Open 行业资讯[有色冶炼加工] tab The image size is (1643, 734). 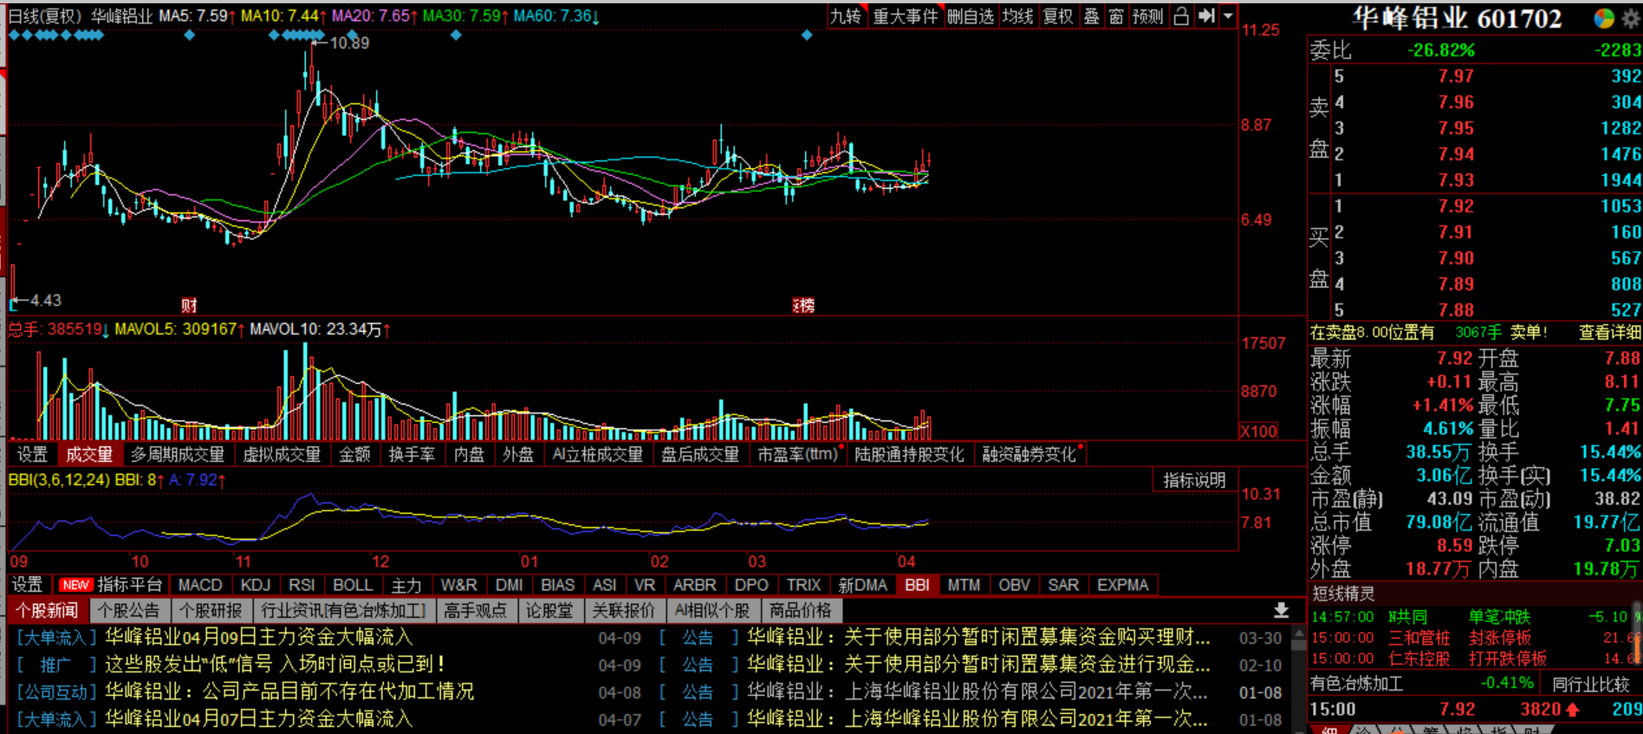click(344, 611)
